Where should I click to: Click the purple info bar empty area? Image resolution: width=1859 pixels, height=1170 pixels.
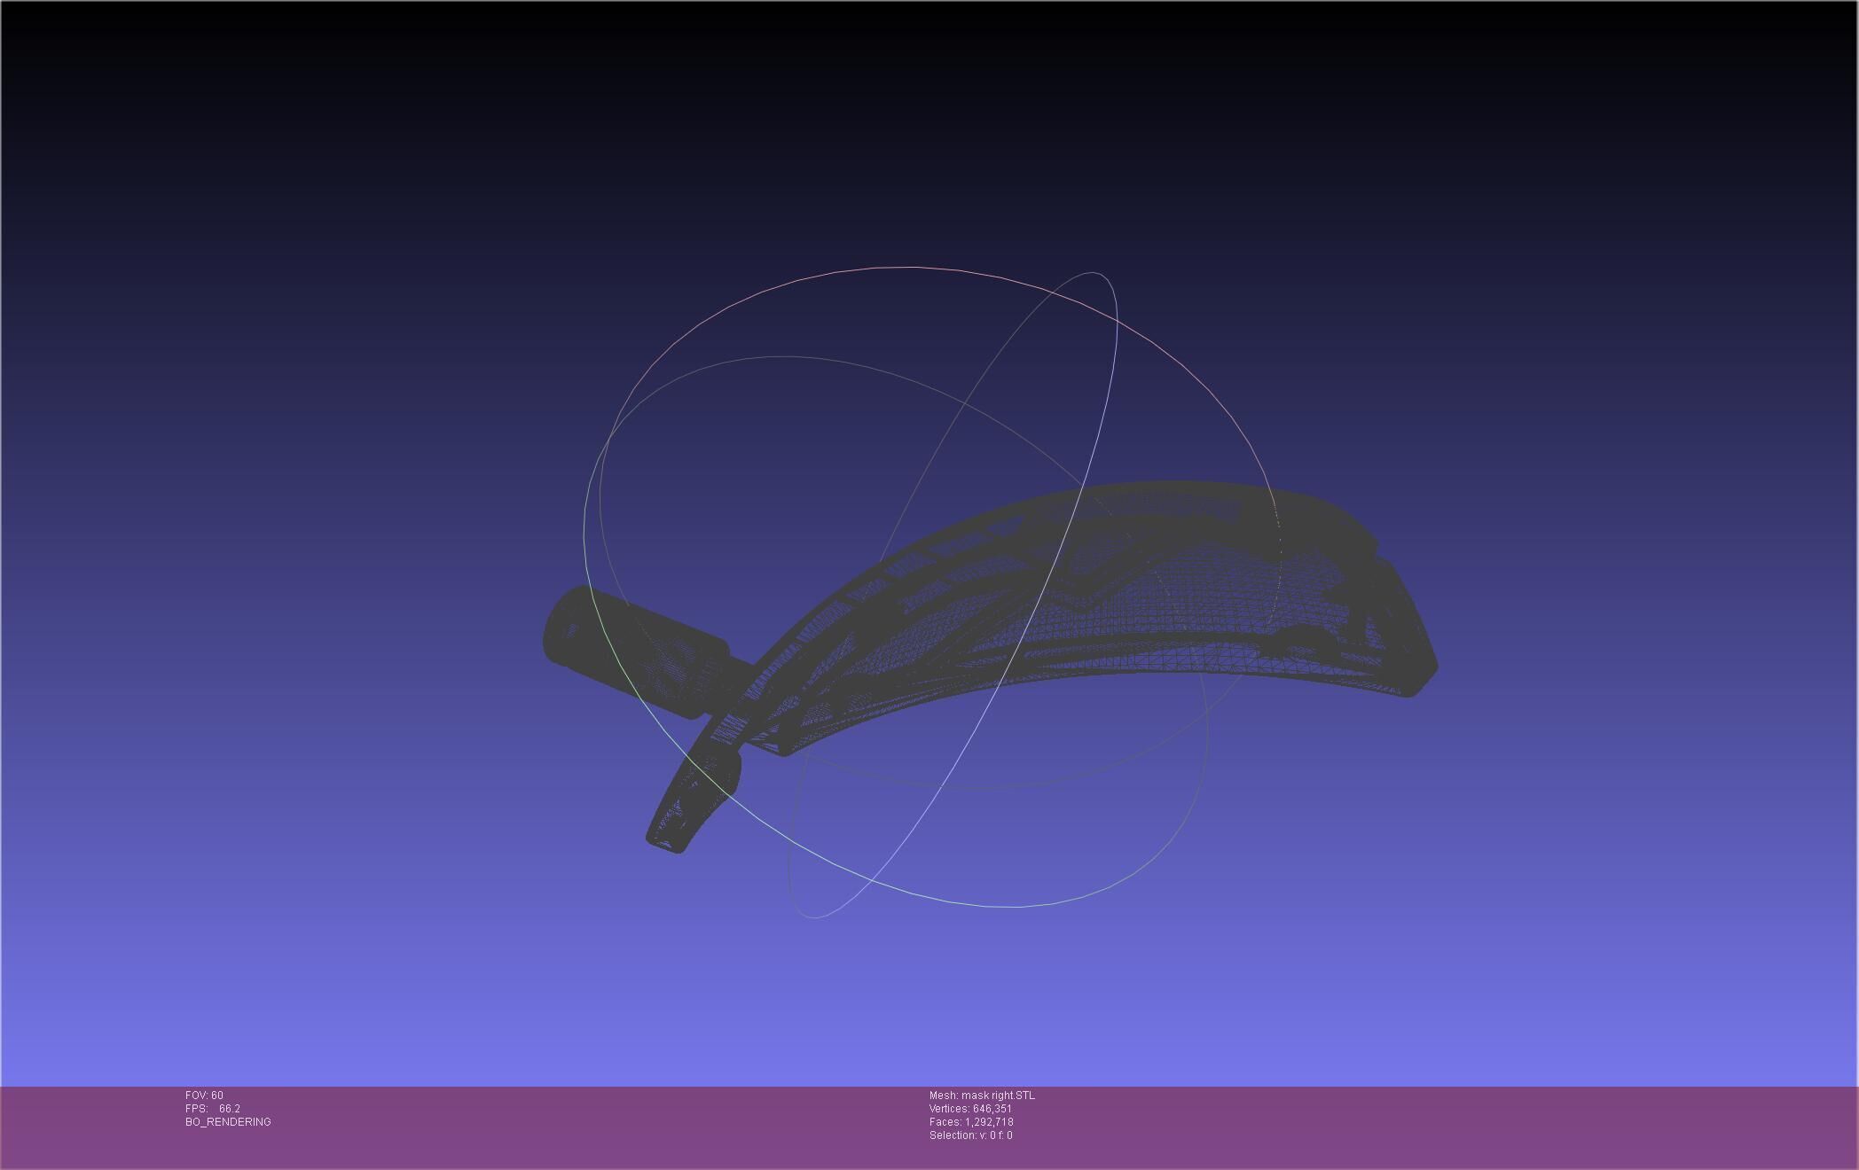tap(1419, 1126)
